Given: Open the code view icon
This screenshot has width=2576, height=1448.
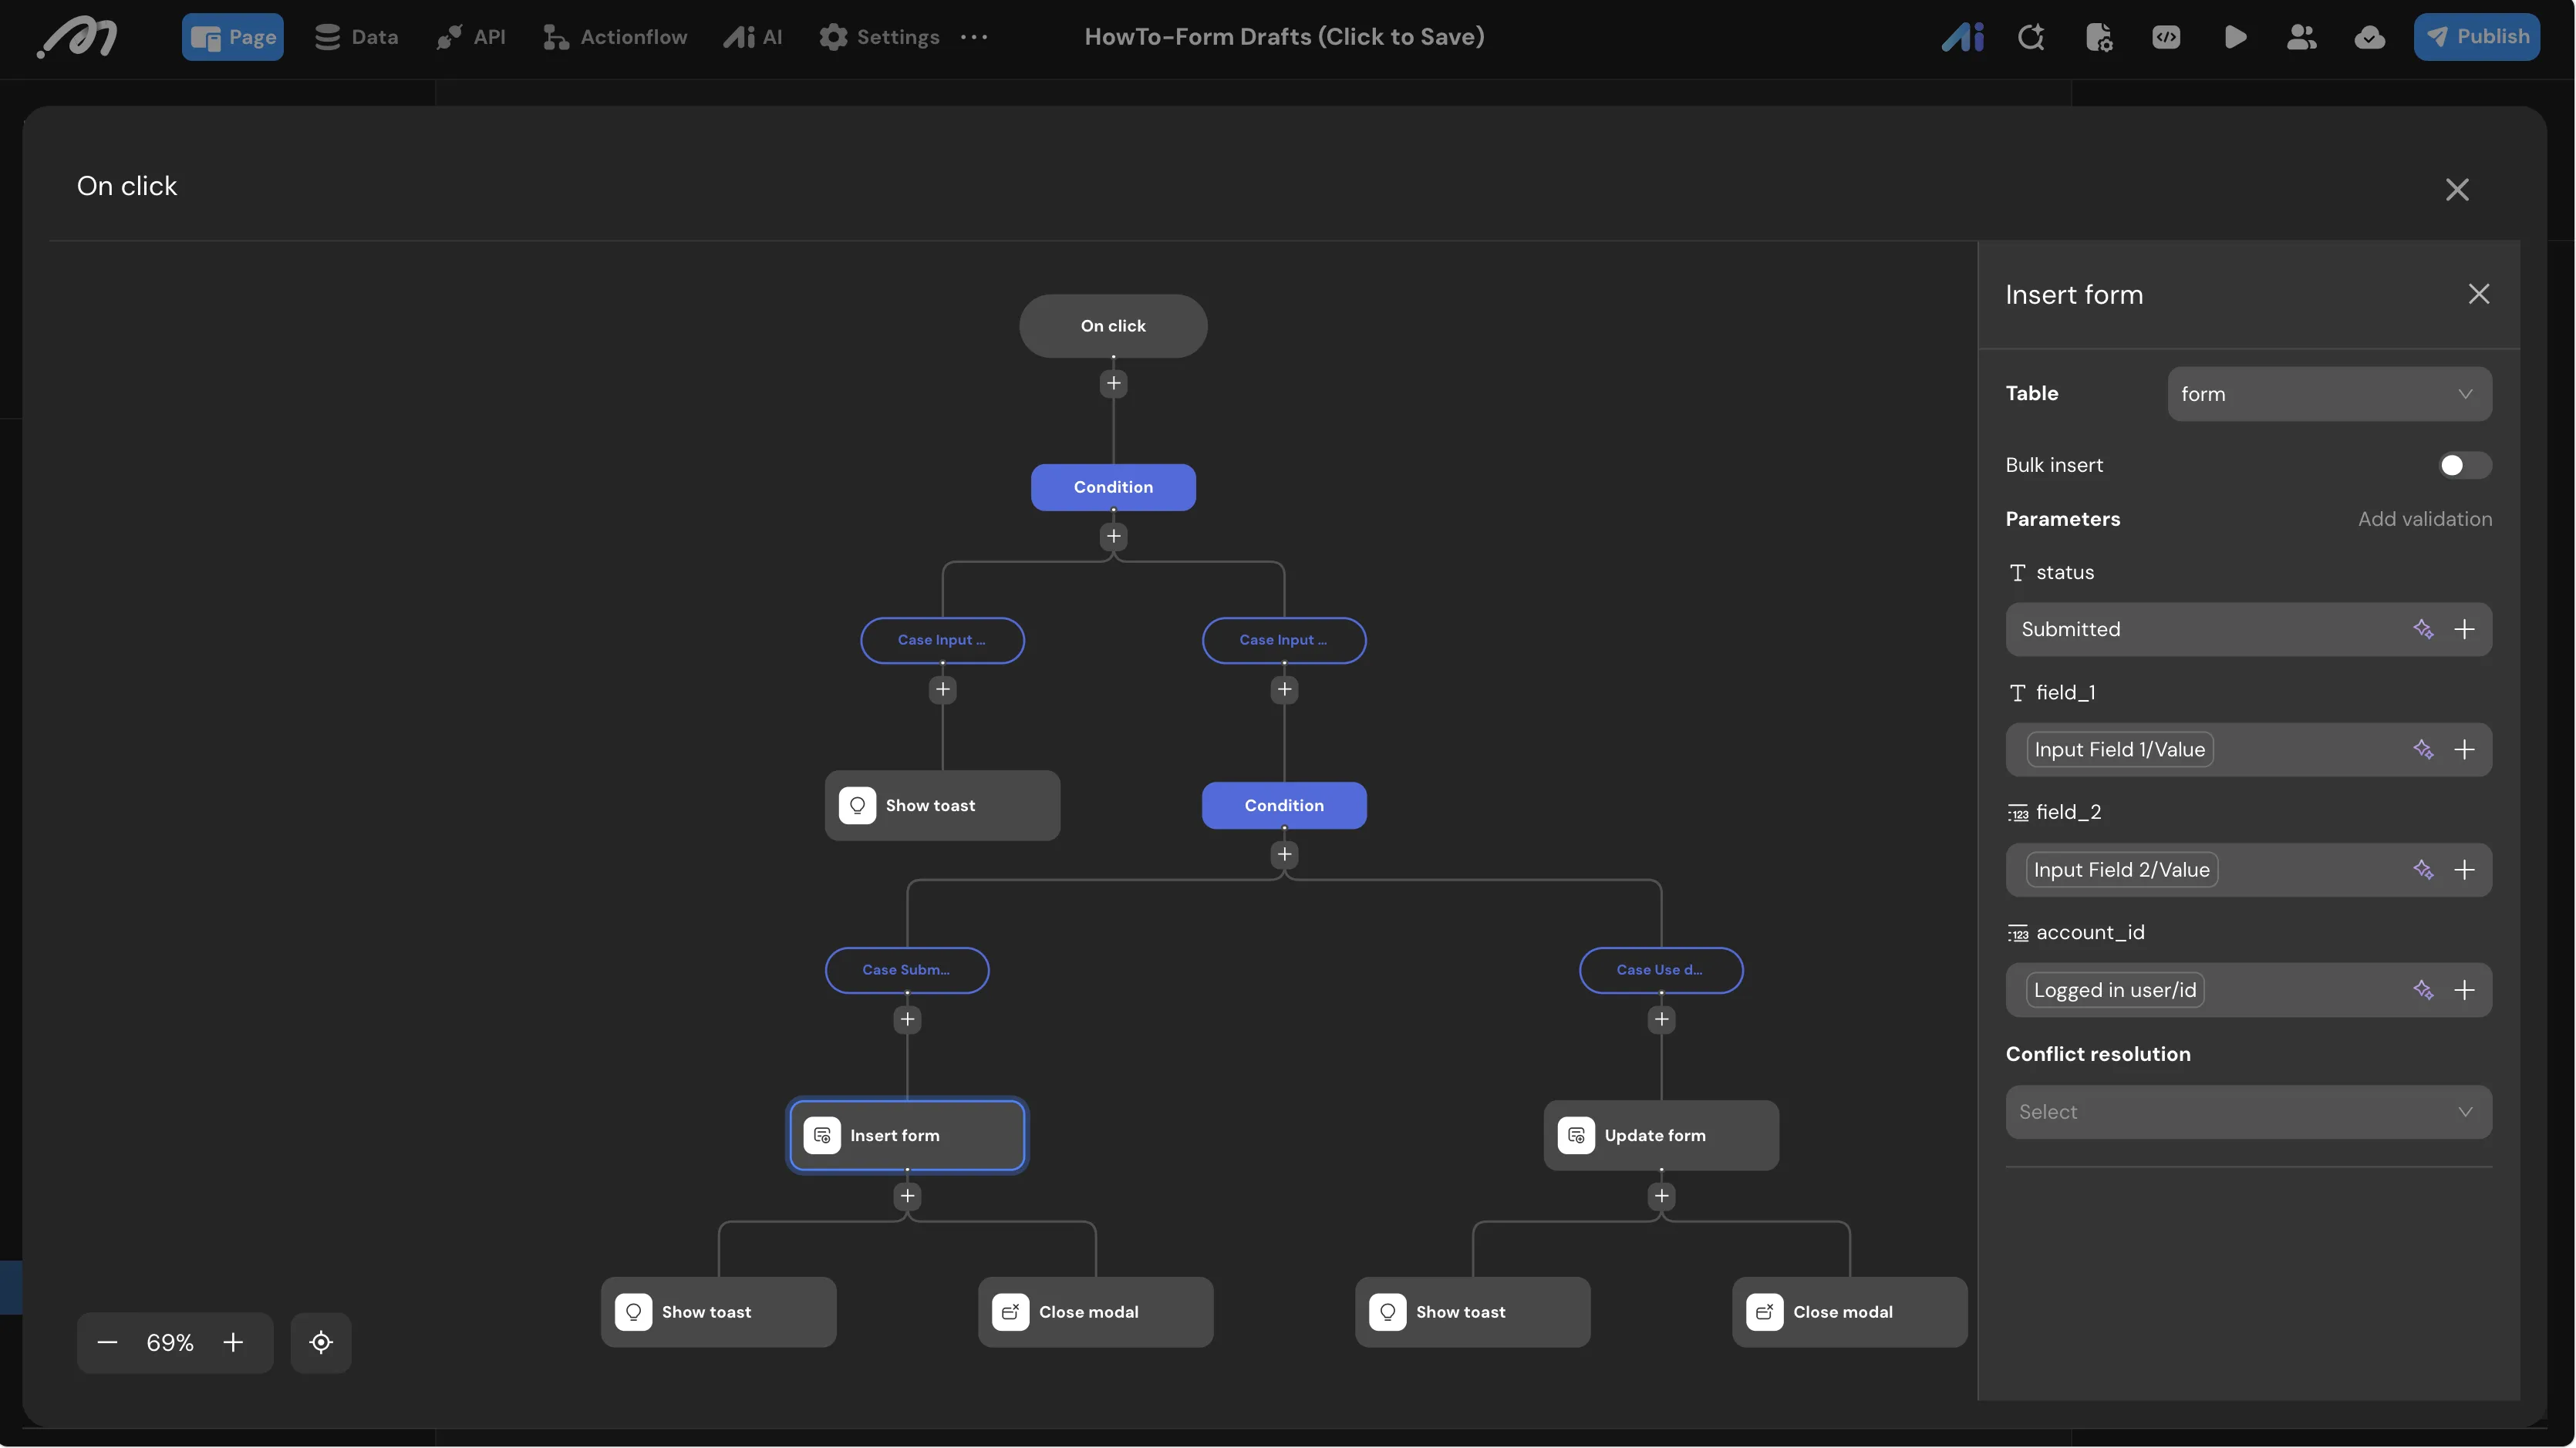Looking at the screenshot, I should coord(2166,37).
